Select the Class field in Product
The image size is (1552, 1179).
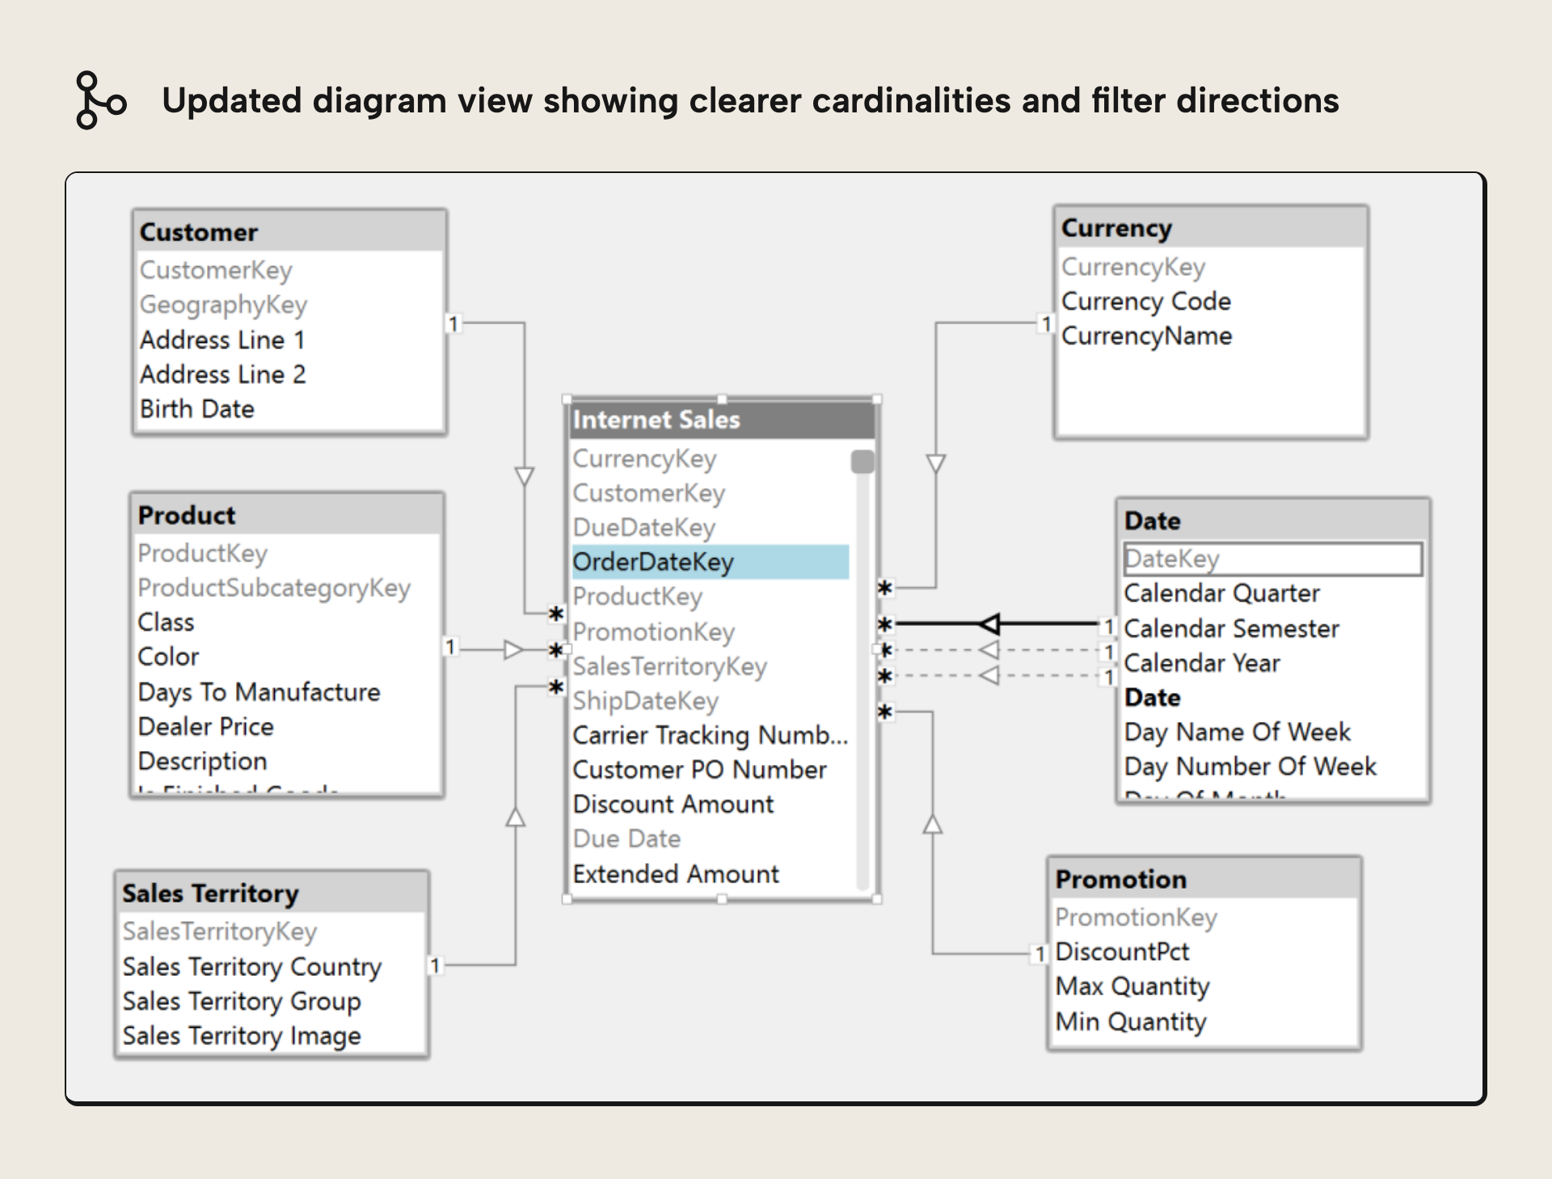(167, 623)
